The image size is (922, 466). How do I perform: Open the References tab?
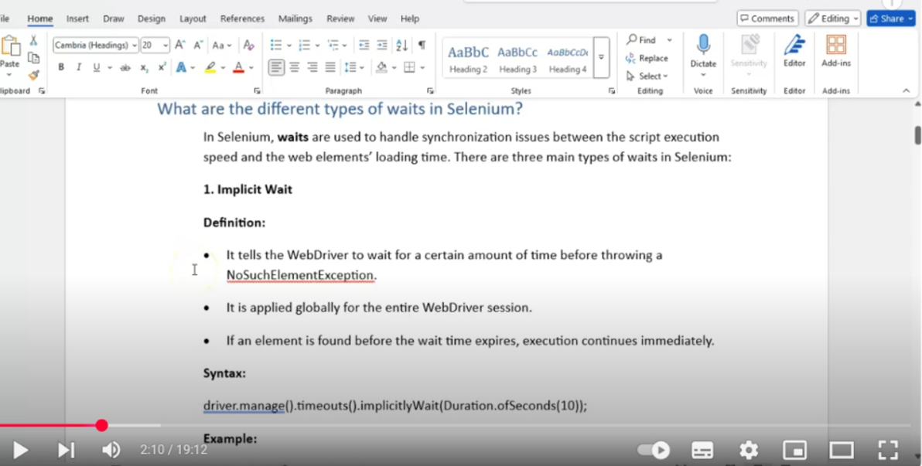tap(242, 19)
